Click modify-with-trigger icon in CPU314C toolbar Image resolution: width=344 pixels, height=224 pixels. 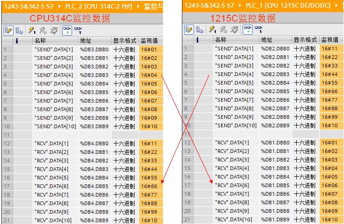pos(43,31)
